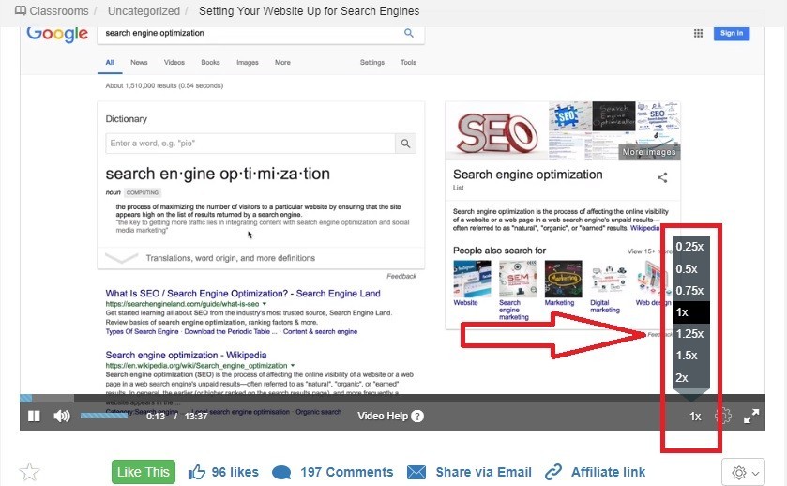Click the Video Help question mark icon
This screenshot has width=787, height=486.
[417, 417]
